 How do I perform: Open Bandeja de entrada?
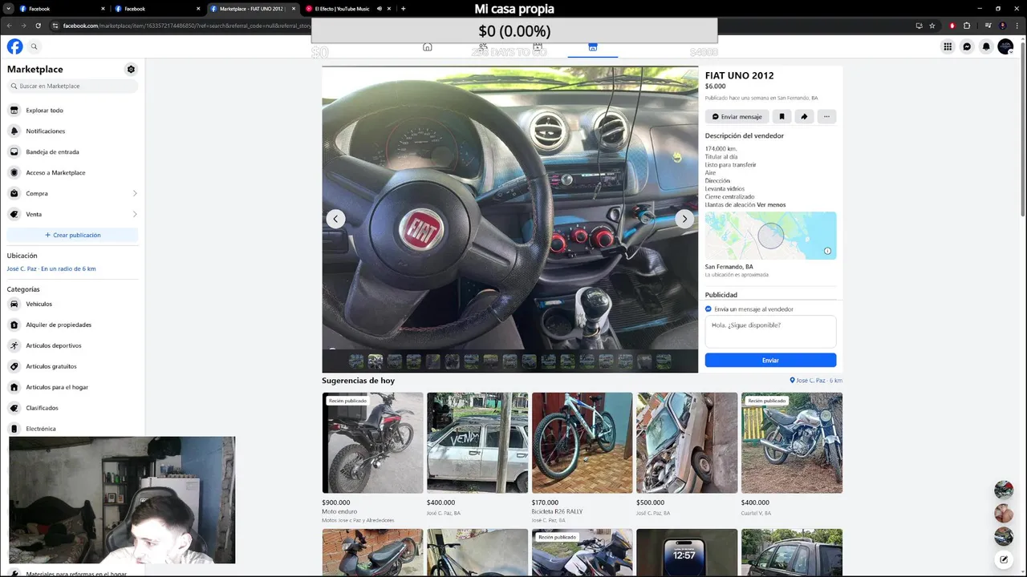point(72,152)
